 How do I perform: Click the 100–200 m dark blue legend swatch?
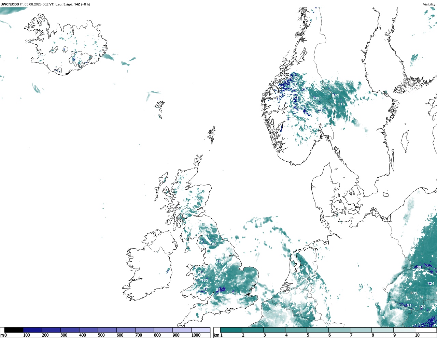tap(32, 330)
